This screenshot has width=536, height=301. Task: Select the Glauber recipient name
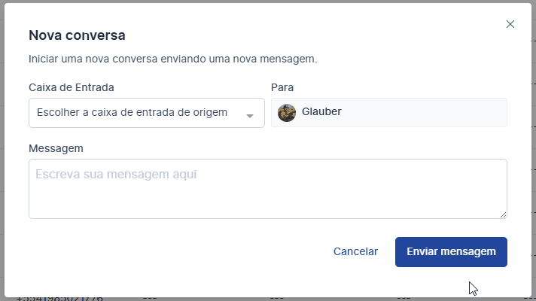[321, 112]
